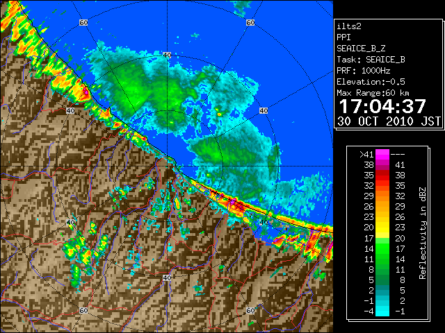Click the "60" ring label over southeast land

pyautogui.click(x=250, y=310)
